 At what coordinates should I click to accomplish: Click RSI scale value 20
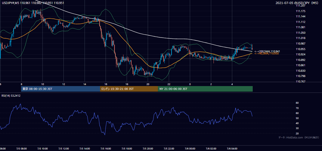click(297, 133)
